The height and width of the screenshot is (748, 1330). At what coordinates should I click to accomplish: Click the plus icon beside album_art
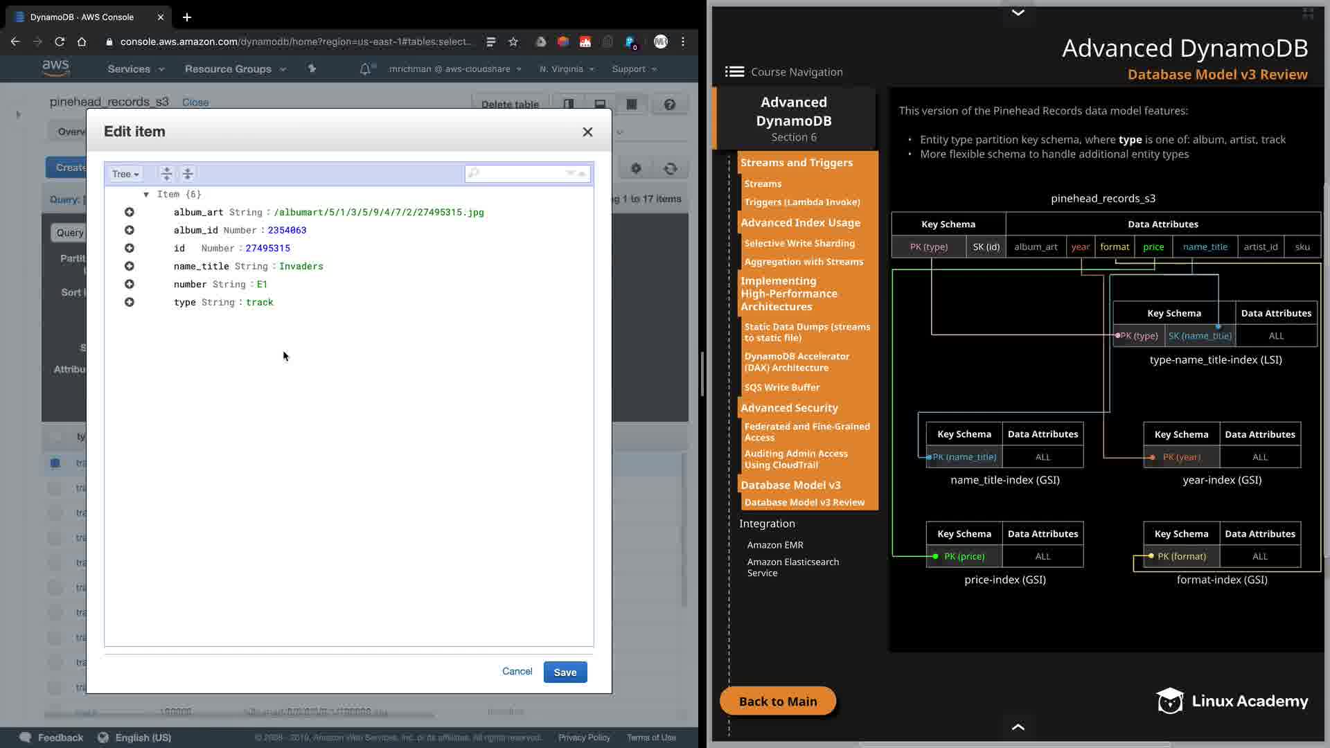pos(129,212)
